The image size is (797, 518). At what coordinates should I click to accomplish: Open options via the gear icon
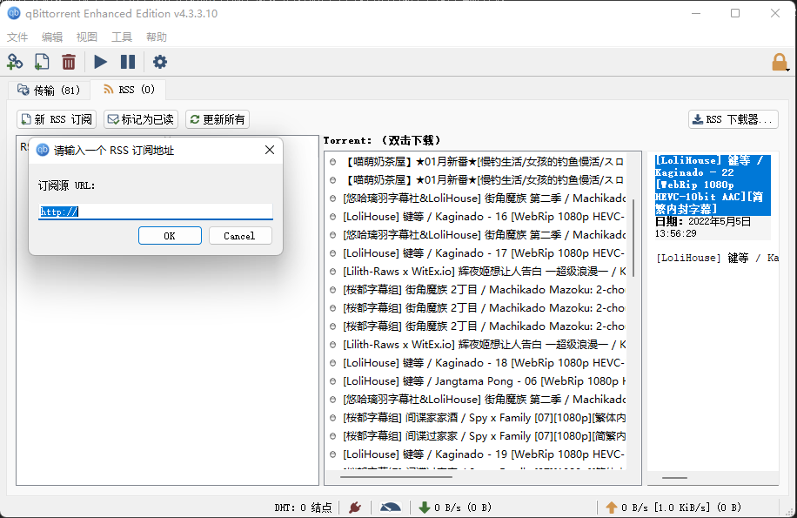click(x=159, y=62)
